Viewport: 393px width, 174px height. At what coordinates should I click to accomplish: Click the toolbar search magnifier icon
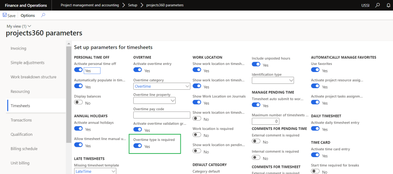click(43, 15)
